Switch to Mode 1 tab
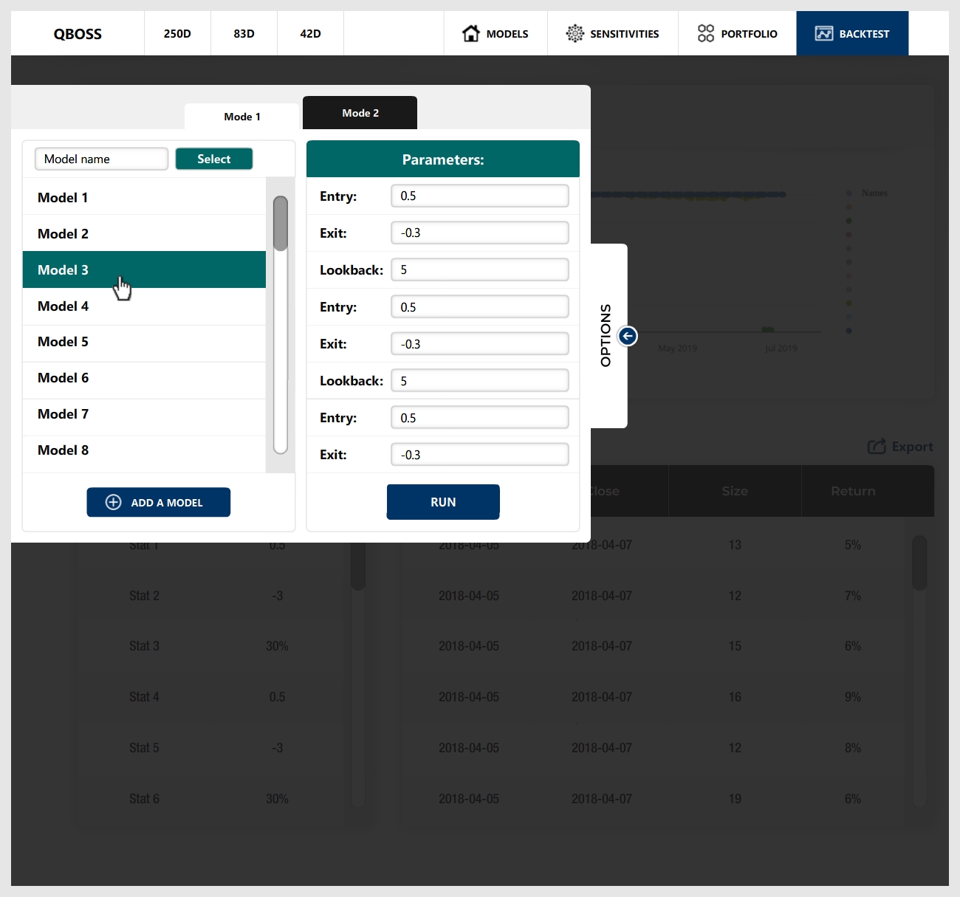This screenshot has width=960, height=897. coord(241,117)
